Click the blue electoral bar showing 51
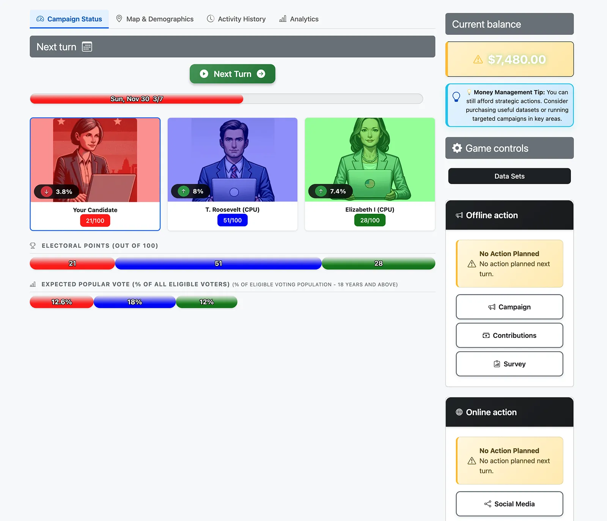This screenshot has height=521, width=607. tap(219, 263)
